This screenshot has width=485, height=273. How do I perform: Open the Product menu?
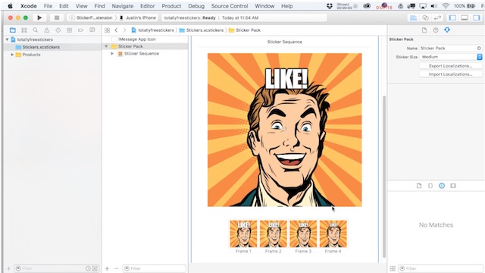[x=171, y=6]
